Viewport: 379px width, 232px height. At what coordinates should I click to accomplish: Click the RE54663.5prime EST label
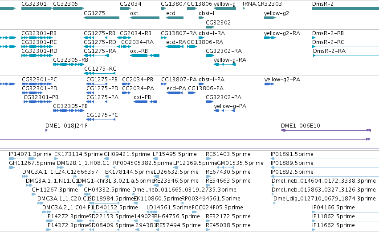228,181
